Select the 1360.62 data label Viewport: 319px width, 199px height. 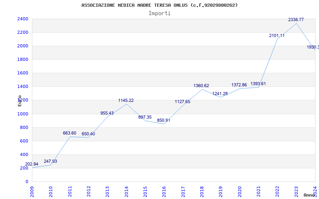pyautogui.click(x=201, y=86)
